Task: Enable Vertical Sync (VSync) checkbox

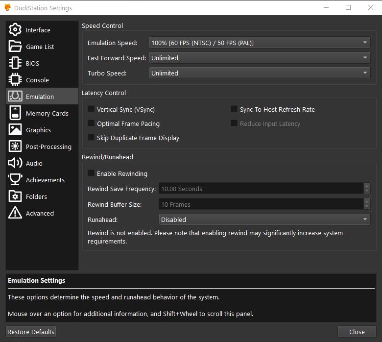Action: coord(91,109)
